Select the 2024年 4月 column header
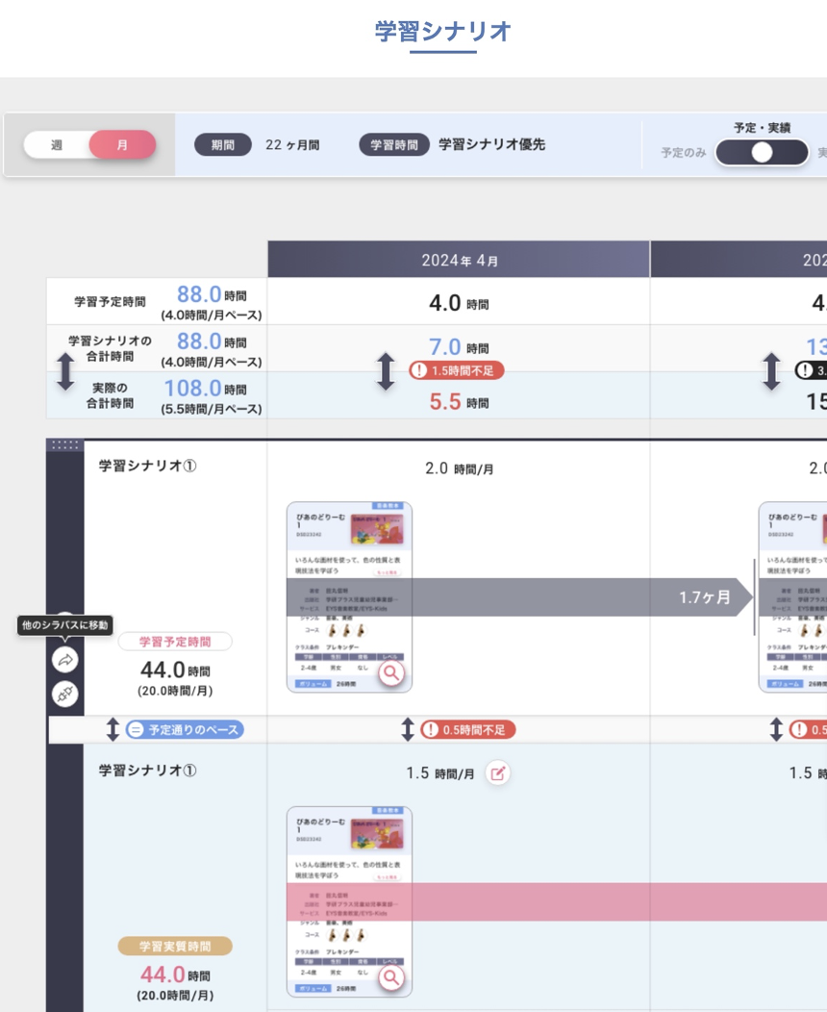The height and width of the screenshot is (1012, 827). click(x=459, y=260)
